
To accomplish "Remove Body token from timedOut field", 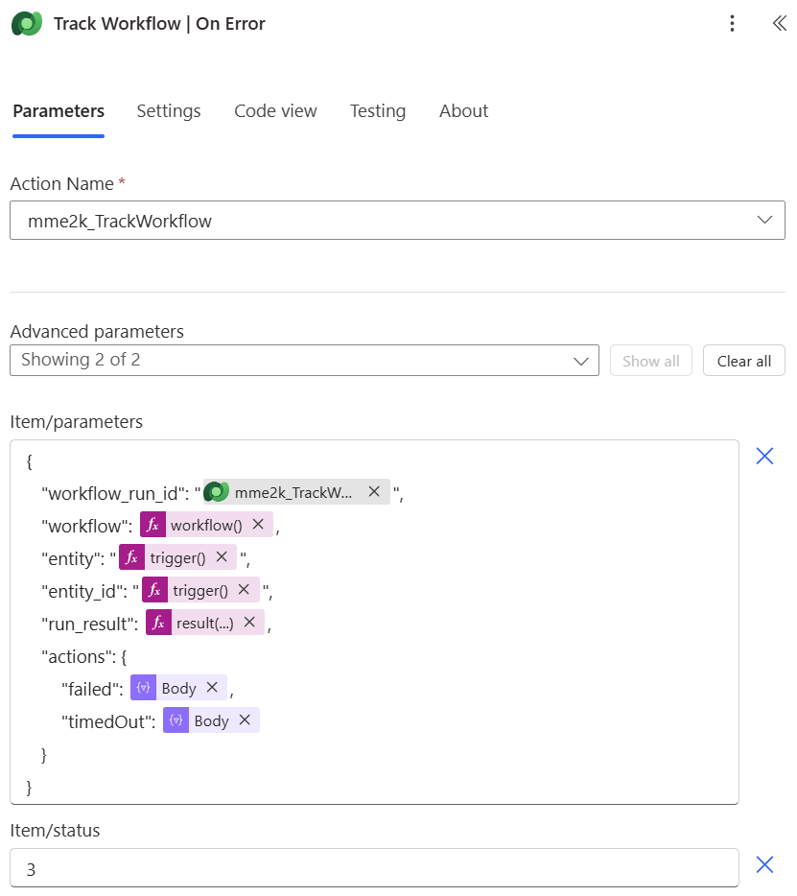I will click(x=245, y=720).
